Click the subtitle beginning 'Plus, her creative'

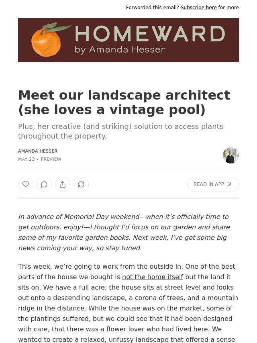point(120,131)
